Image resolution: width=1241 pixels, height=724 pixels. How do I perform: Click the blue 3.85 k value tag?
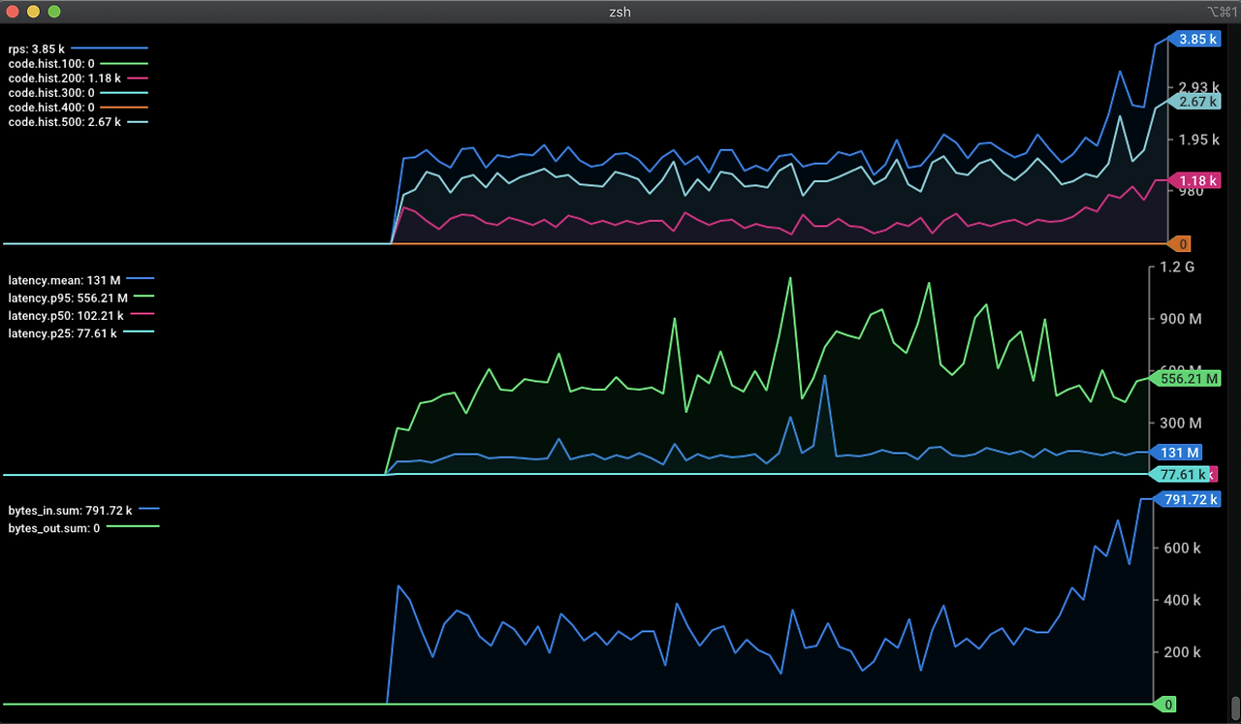(1193, 39)
